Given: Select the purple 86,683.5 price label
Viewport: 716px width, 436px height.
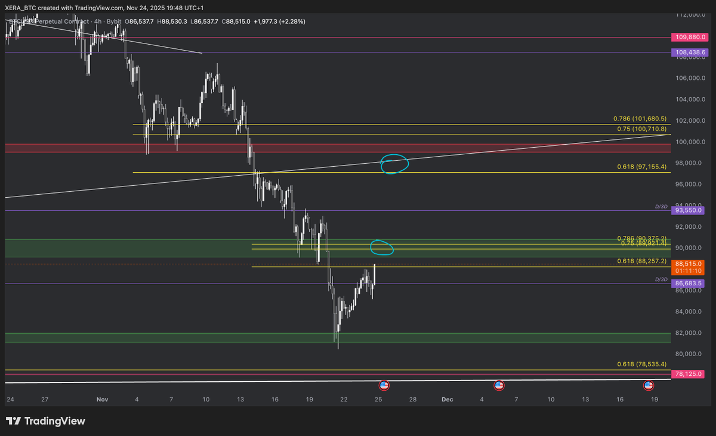Looking at the screenshot, I should (689, 284).
